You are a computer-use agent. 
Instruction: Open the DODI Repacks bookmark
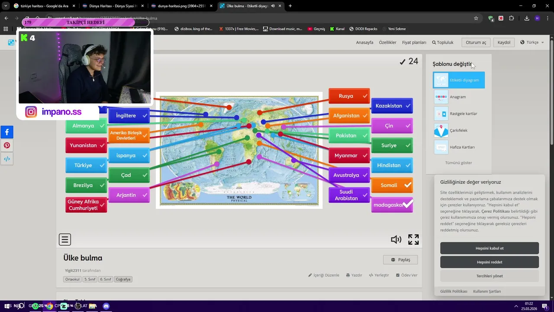[363, 29]
